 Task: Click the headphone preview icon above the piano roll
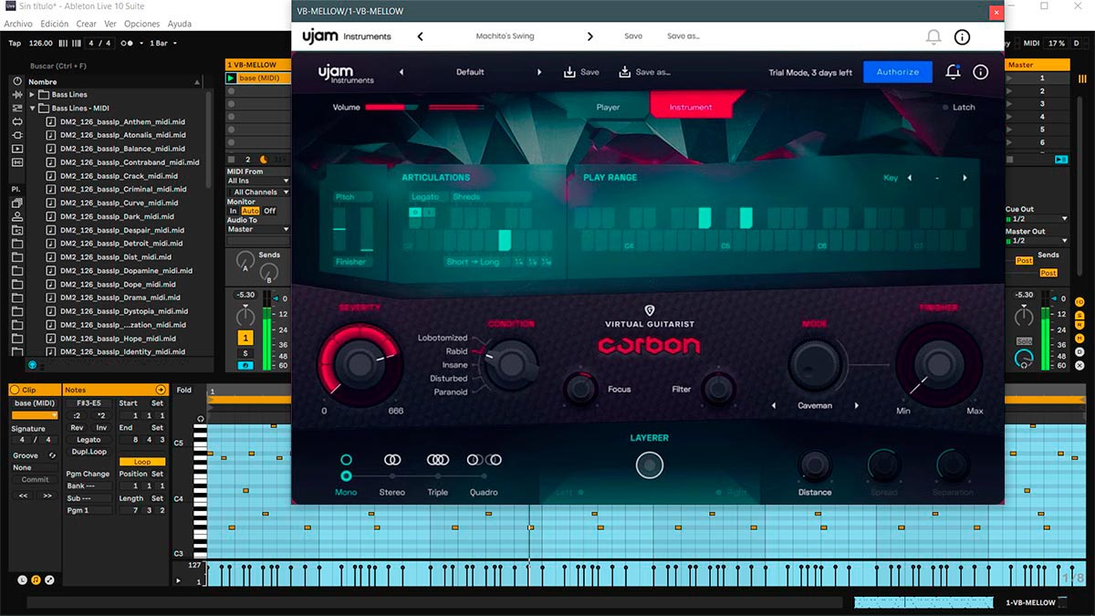coord(201,419)
